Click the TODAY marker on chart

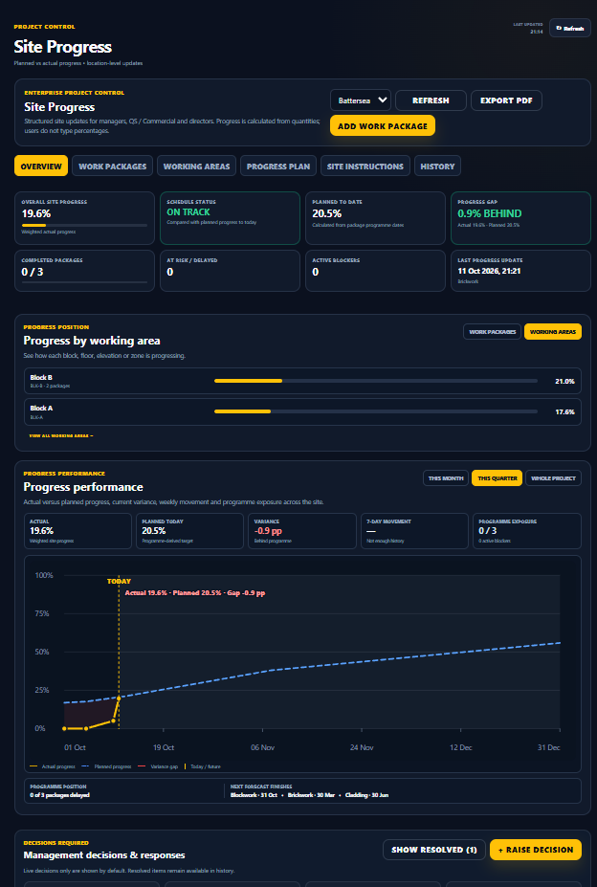119,581
